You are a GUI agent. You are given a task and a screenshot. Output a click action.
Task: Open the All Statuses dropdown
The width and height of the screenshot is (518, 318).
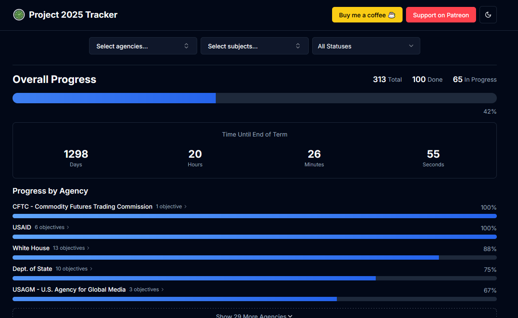[x=366, y=46]
